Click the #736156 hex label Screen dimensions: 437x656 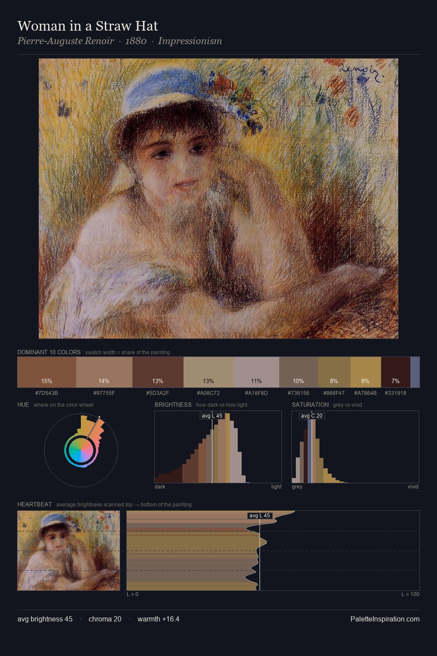click(x=298, y=393)
